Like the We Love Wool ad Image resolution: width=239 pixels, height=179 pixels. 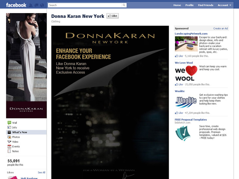(x=181, y=84)
